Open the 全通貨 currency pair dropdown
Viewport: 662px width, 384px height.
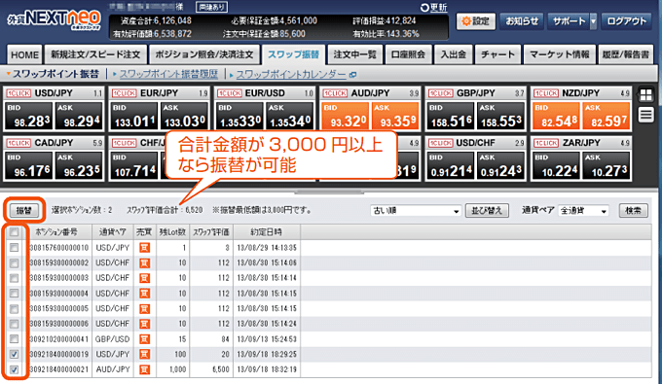tap(583, 210)
